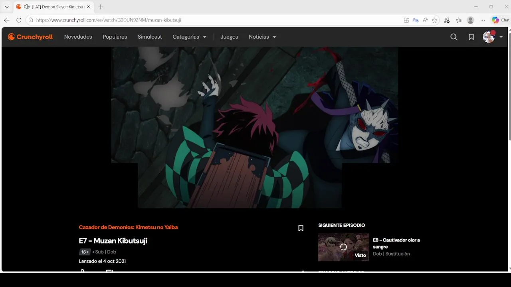Click the Crunchyroll logo

point(30,37)
